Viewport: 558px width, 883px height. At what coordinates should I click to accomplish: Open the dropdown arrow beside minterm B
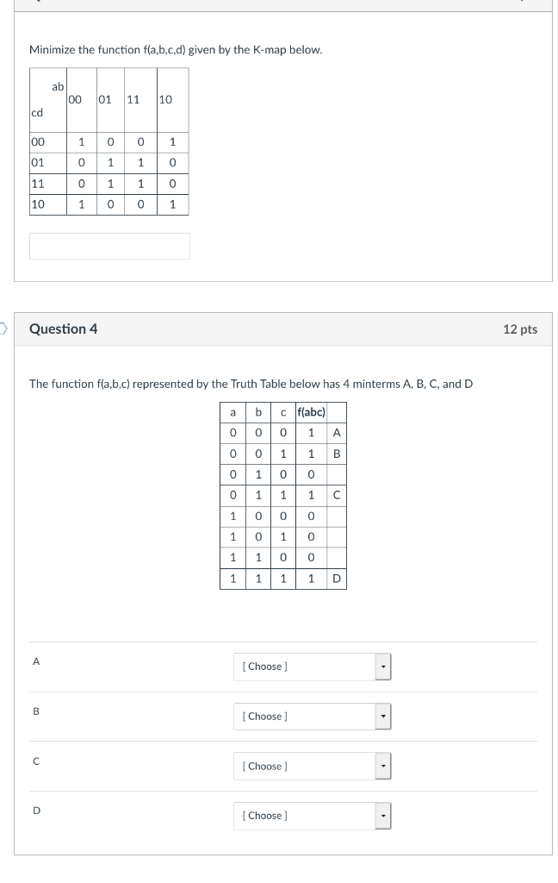382,716
